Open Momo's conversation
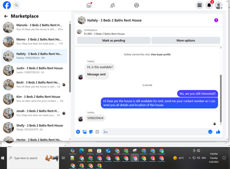 tap(34, 41)
